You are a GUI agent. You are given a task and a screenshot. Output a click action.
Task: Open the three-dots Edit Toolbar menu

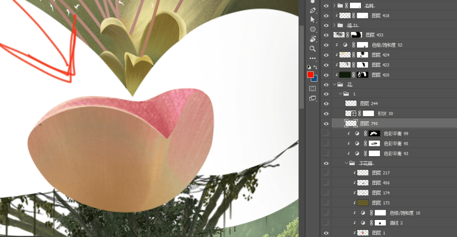coord(313,58)
